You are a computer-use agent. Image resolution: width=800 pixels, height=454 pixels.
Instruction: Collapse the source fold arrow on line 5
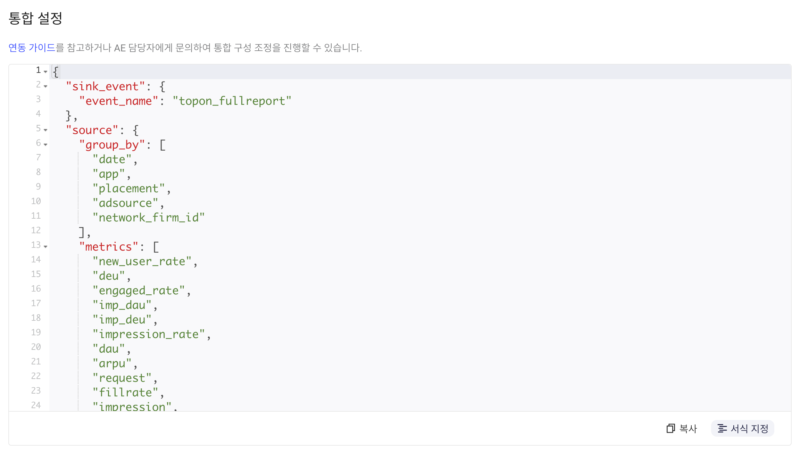[x=45, y=130]
